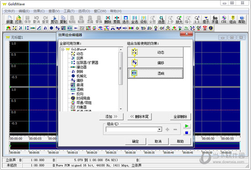251x170 pixels.
Task: Open the 组合(C) combo box dropdown arrow
Action: 159,129
